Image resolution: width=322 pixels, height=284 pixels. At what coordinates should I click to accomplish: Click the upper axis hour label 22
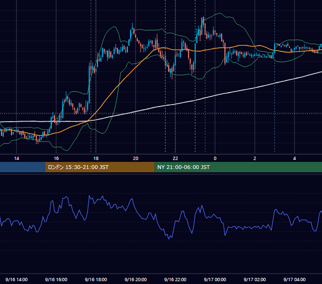(175, 159)
